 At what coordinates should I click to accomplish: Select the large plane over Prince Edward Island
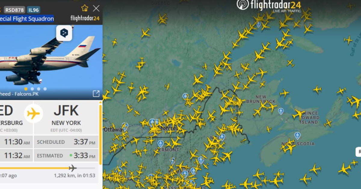298,114
